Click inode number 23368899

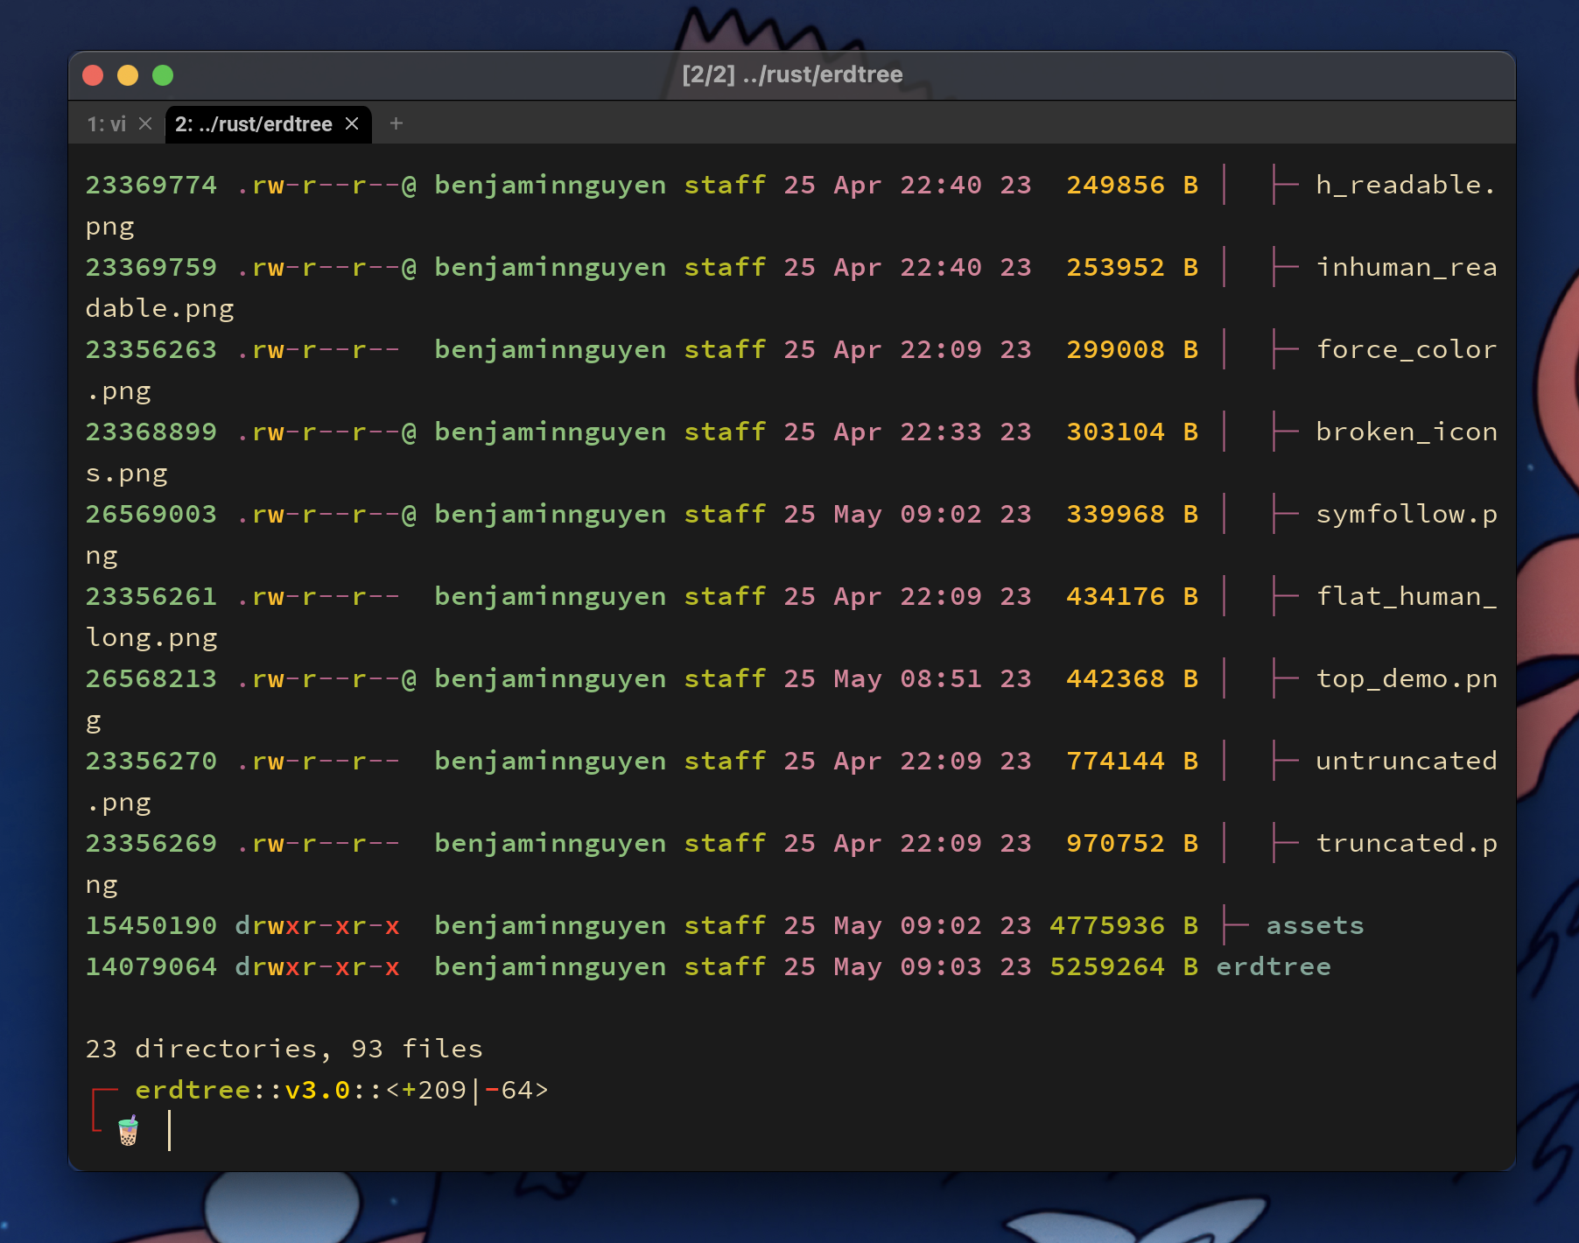click(x=151, y=432)
